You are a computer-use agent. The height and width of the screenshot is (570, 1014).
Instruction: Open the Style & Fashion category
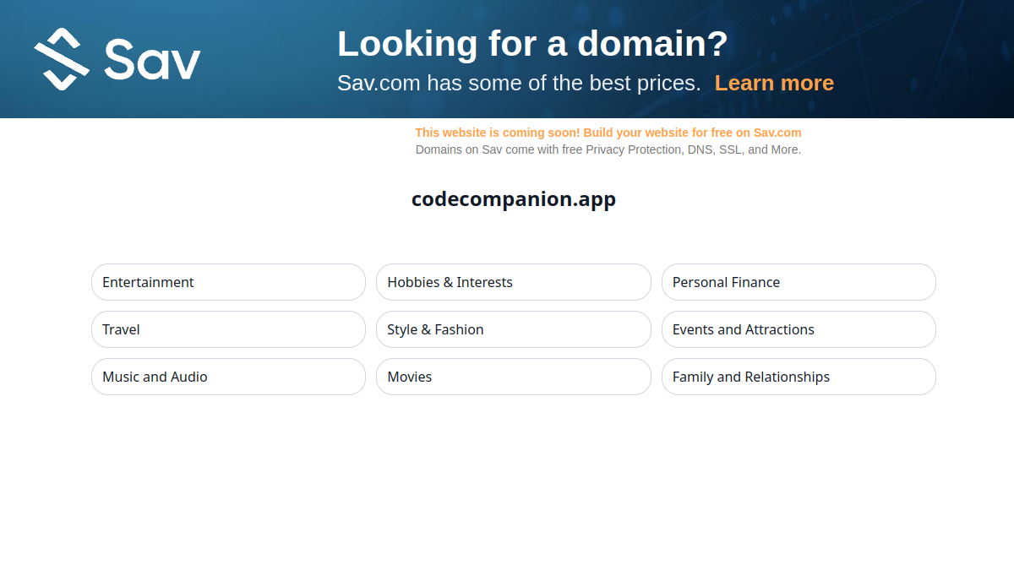(x=514, y=329)
